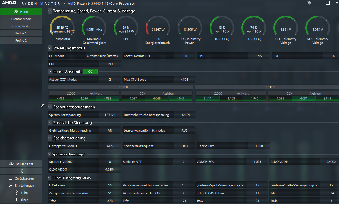The image size is (339, 204).
Task: Click Fabric-Takt value 1.200
Action: [x=259, y=146]
